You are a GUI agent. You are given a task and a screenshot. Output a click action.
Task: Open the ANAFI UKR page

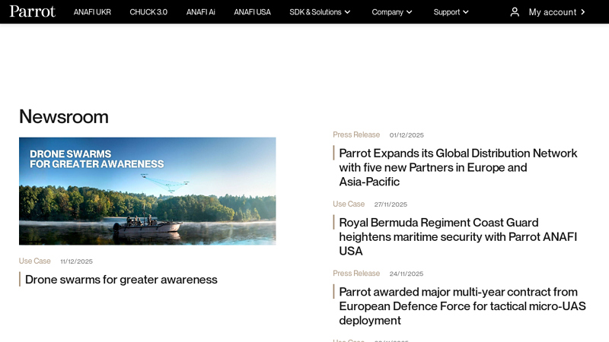(x=92, y=12)
